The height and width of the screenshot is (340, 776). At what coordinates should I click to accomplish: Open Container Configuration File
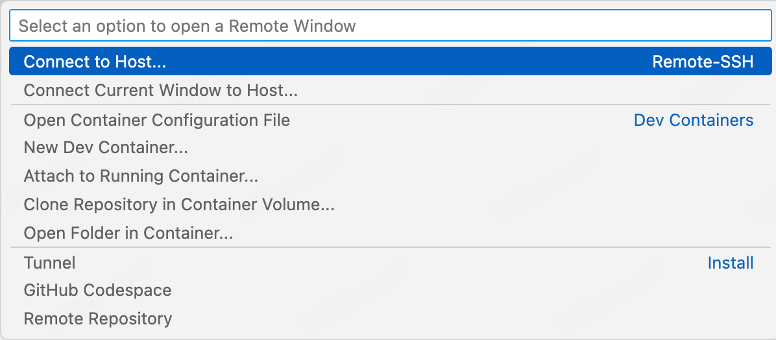(x=156, y=120)
